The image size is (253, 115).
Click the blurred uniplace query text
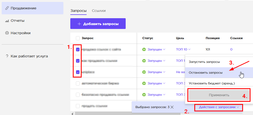(x=88, y=72)
